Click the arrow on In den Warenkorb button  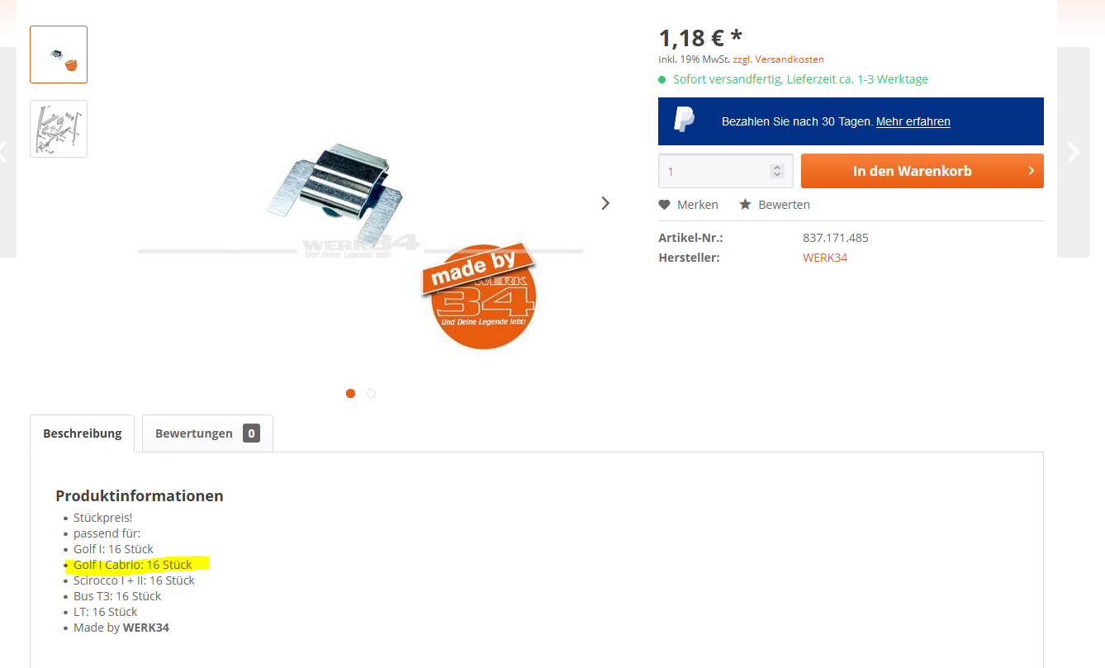click(x=1031, y=171)
